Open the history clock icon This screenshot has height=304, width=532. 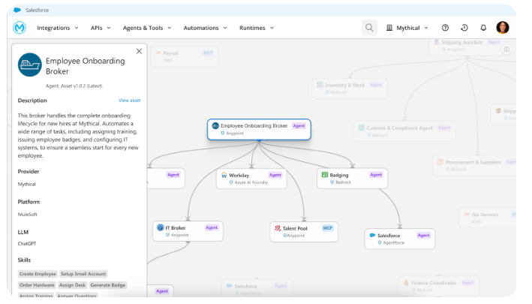464,28
